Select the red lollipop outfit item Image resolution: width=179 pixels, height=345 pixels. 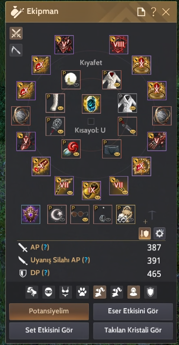(71, 149)
